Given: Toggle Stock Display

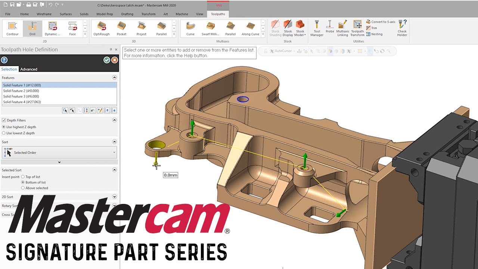Looking at the screenshot, I should coord(288,29).
